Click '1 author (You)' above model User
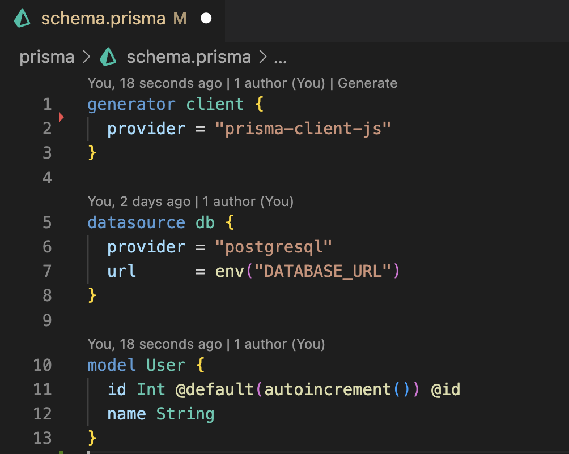The image size is (569, 454). (x=279, y=344)
